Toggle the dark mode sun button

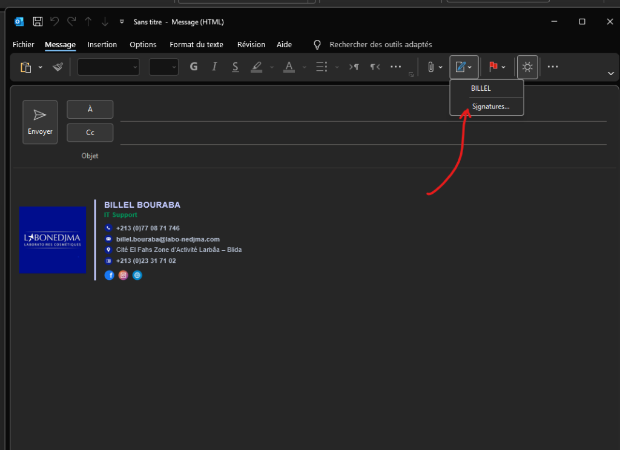527,67
